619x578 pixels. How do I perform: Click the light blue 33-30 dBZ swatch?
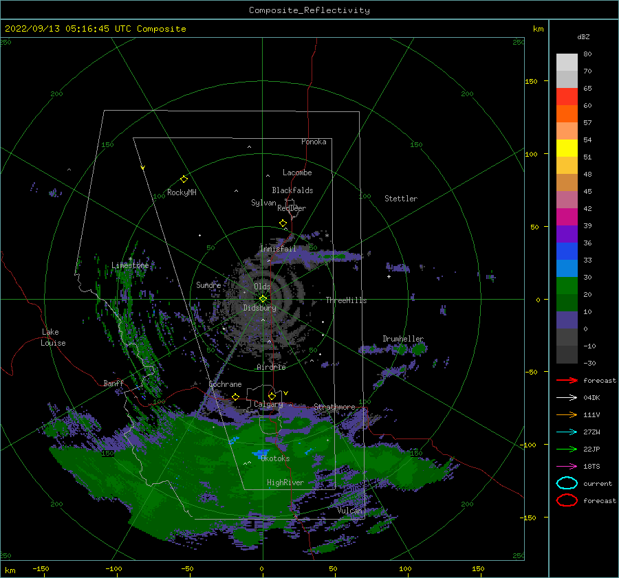(x=567, y=269)
